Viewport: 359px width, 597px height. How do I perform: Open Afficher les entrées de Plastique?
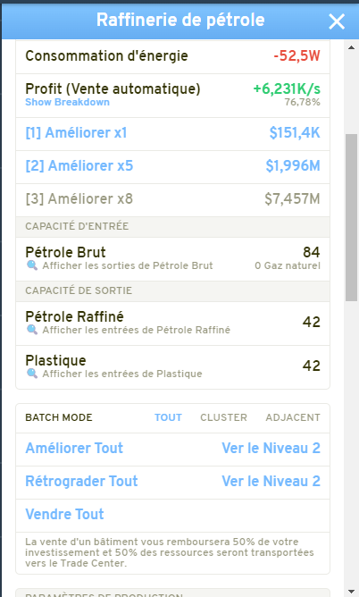122,374
